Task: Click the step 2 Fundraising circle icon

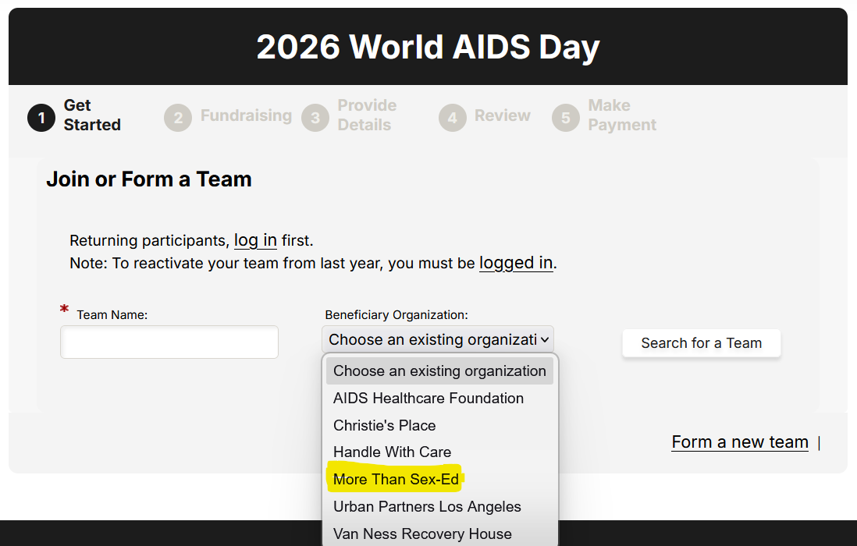Action: pos(178,117)
